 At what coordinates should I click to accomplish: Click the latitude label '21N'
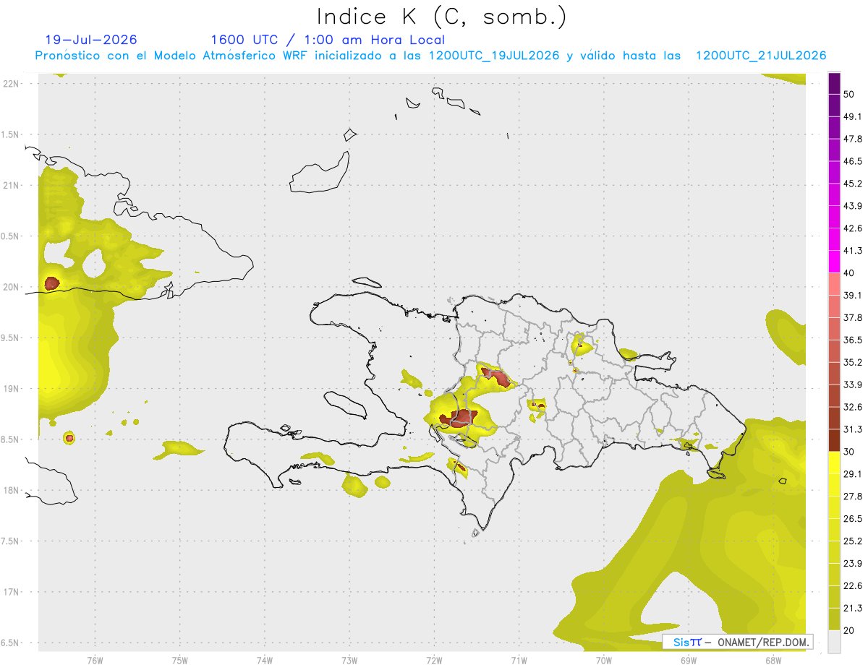12,185
